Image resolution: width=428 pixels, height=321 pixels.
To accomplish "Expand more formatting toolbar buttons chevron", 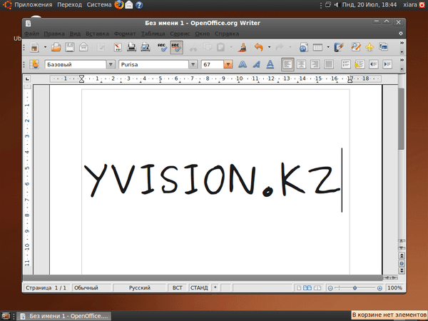I will pyautogui.click(x=402, y=60).
